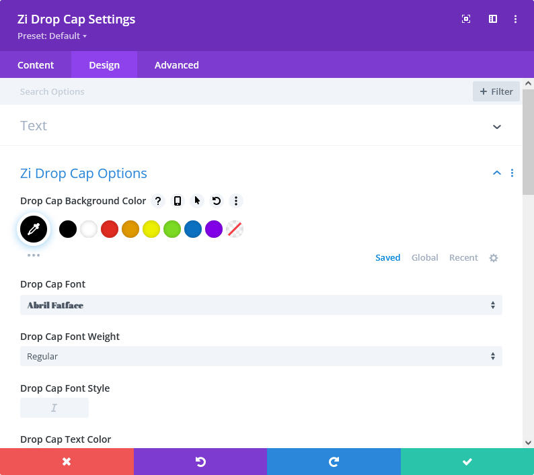Reset Drop Cap Background Color
This screenshot has width=534, height=475.
coord(217,201)
